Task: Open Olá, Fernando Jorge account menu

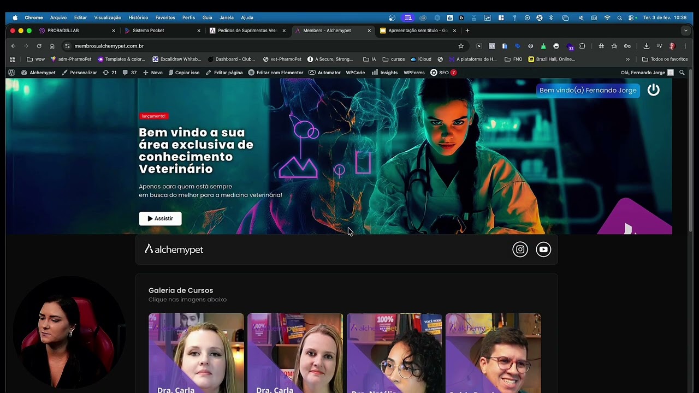Action: [647, 73]
